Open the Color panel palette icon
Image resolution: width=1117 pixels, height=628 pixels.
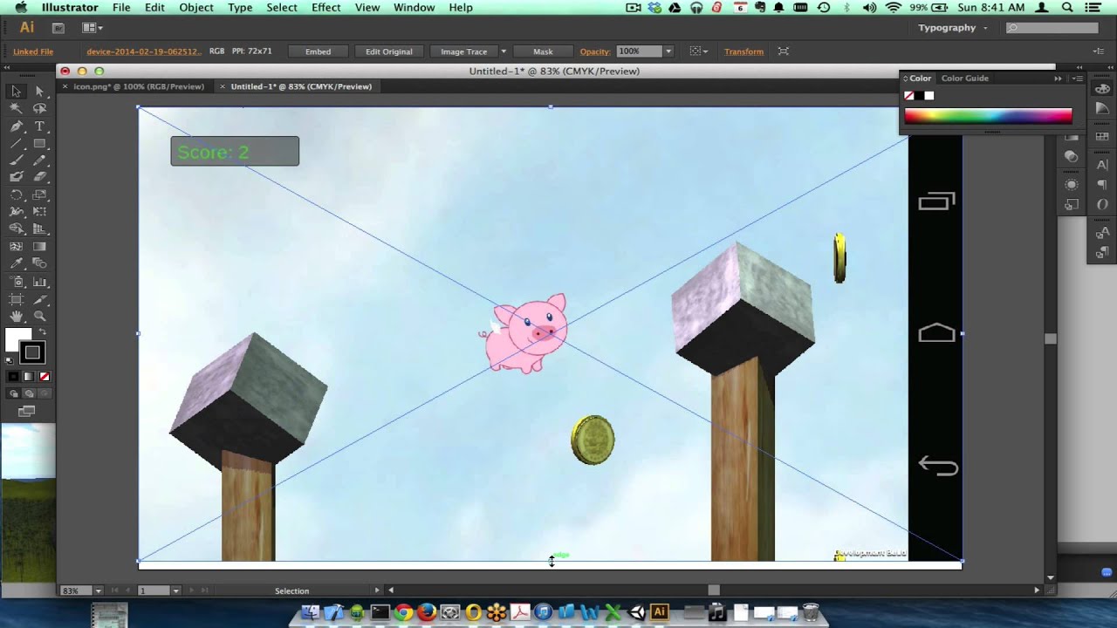click(x=1102, y=89)
